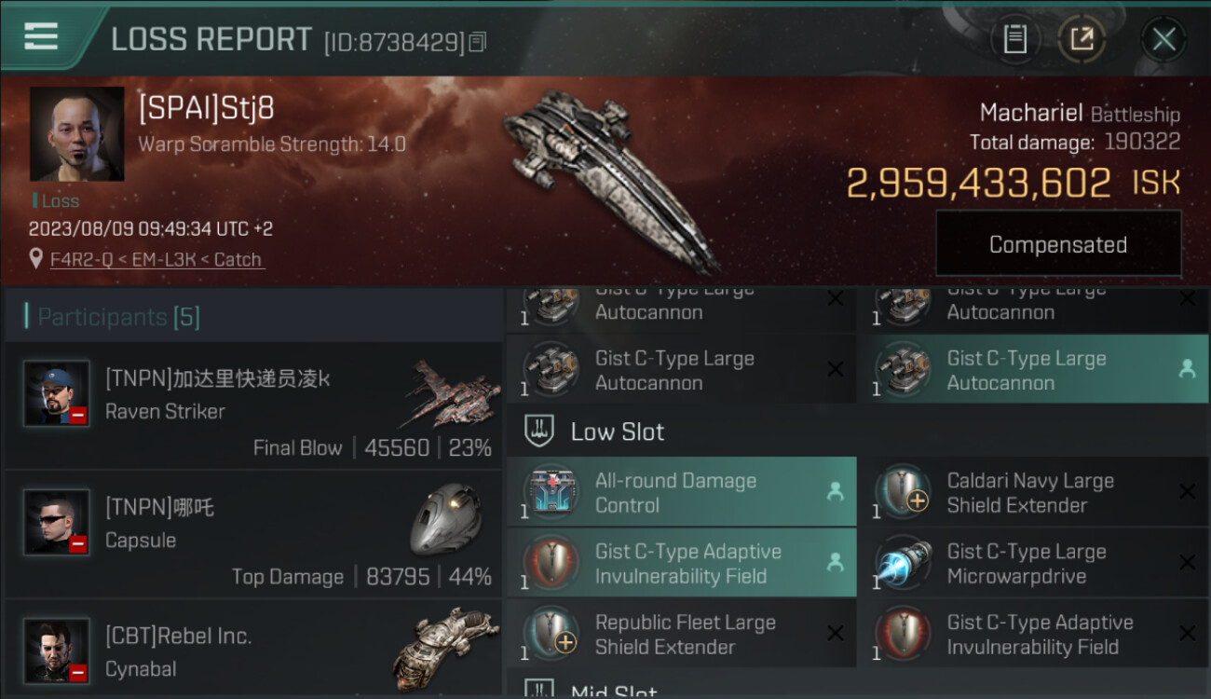Viewport: 1211px width, 699px height.
Task: Click the Caldari Navy Large Shield Extender icon
Action: [904, 492]
